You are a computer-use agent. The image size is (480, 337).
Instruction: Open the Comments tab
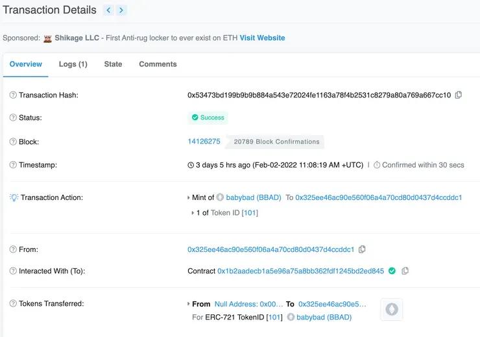(158, 64)
